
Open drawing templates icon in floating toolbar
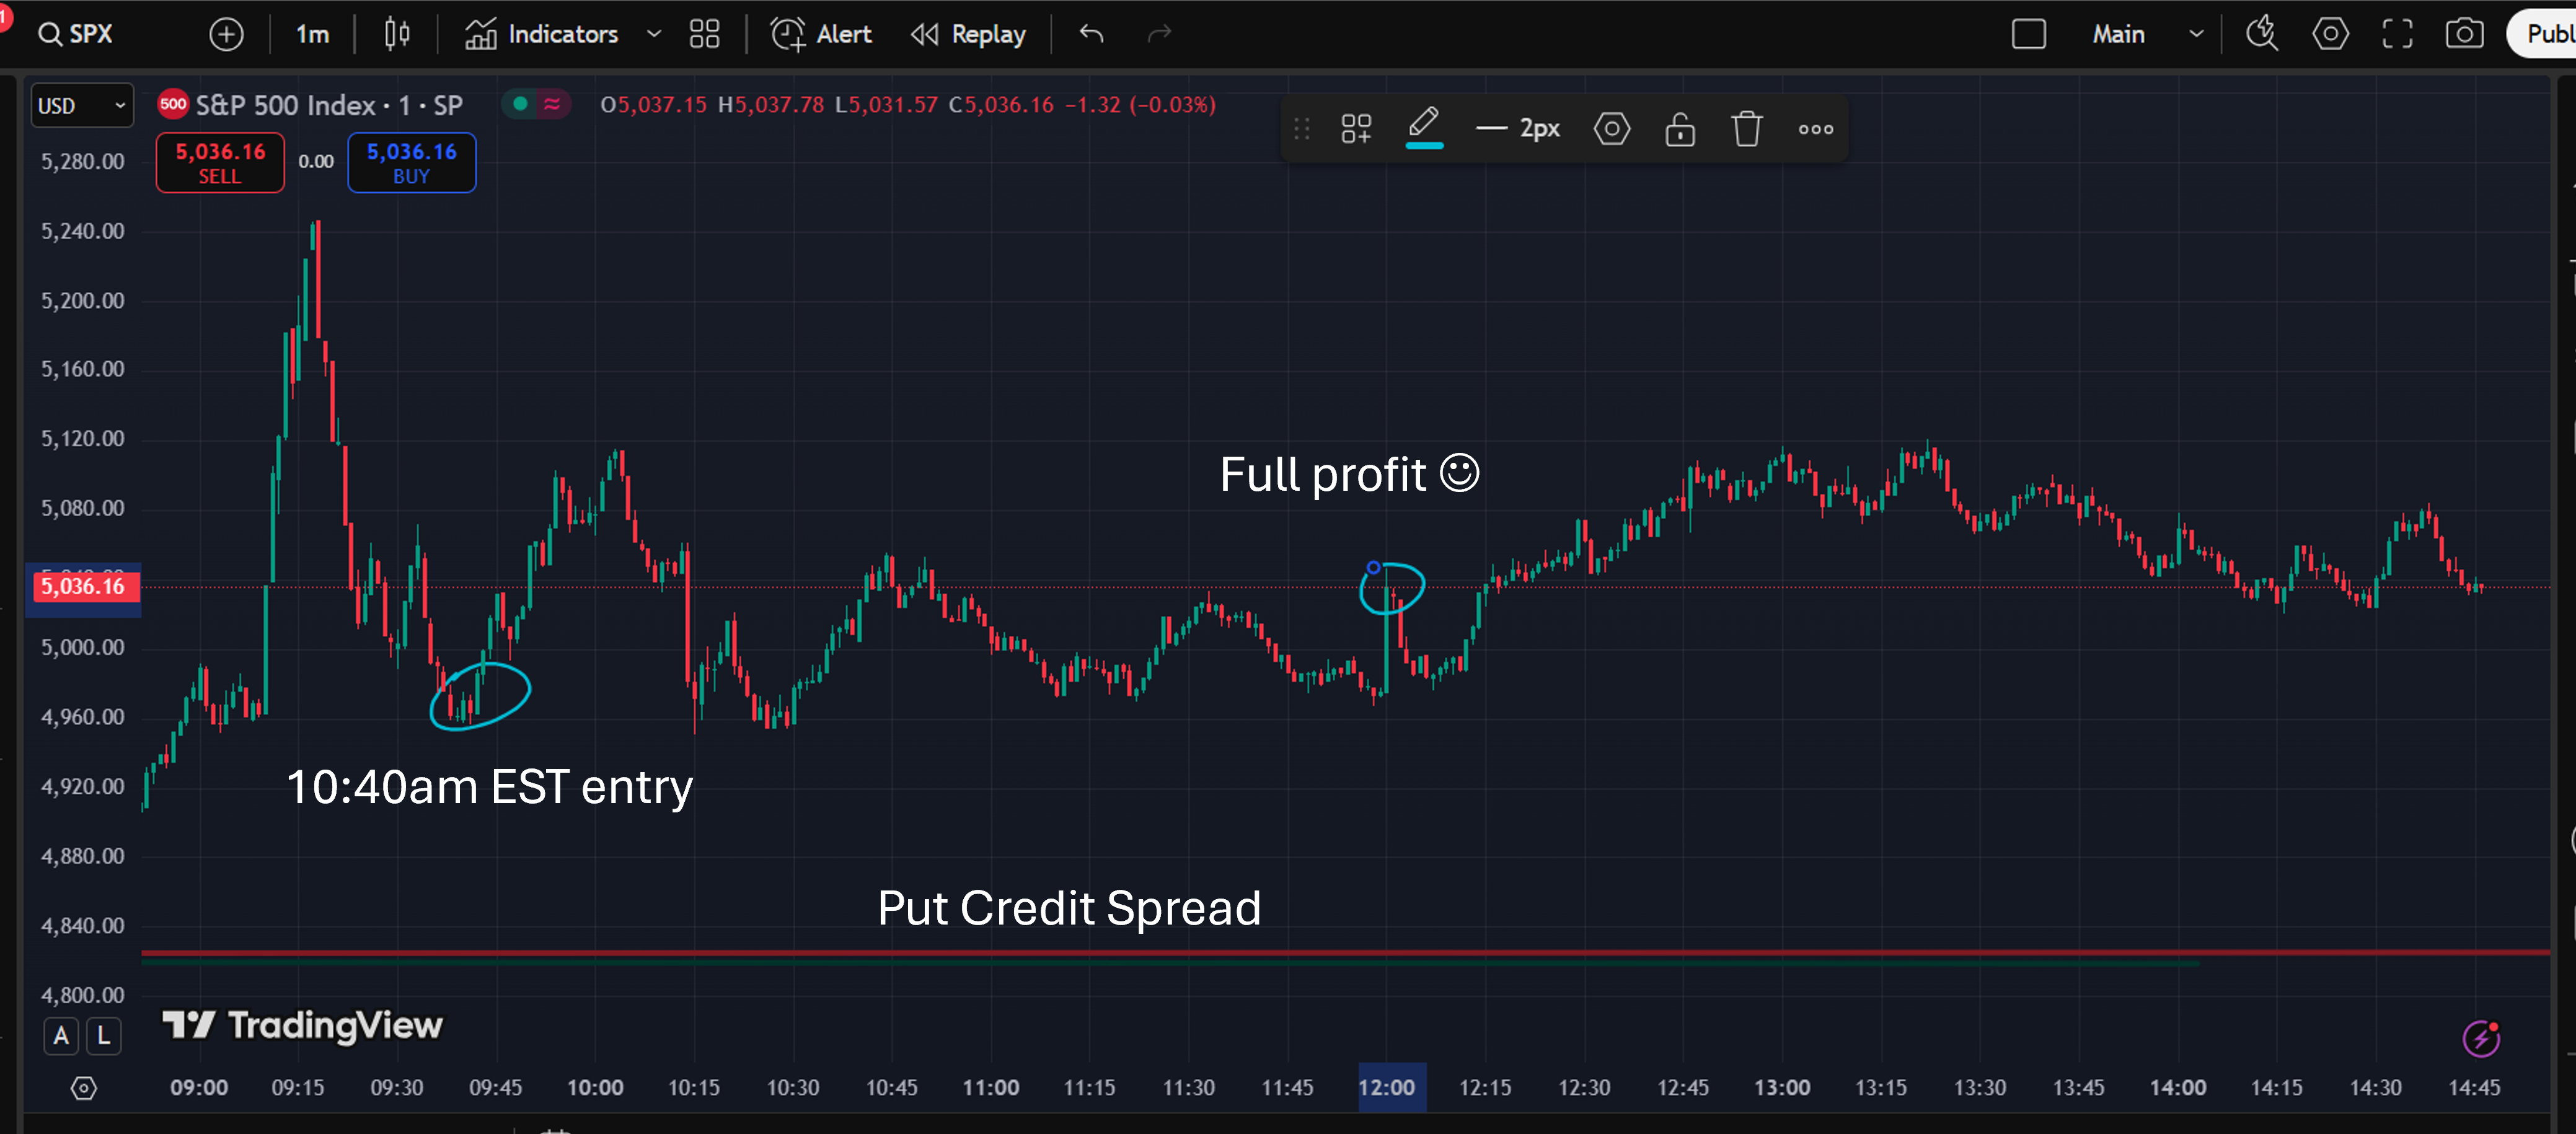tap(1356, 129)
